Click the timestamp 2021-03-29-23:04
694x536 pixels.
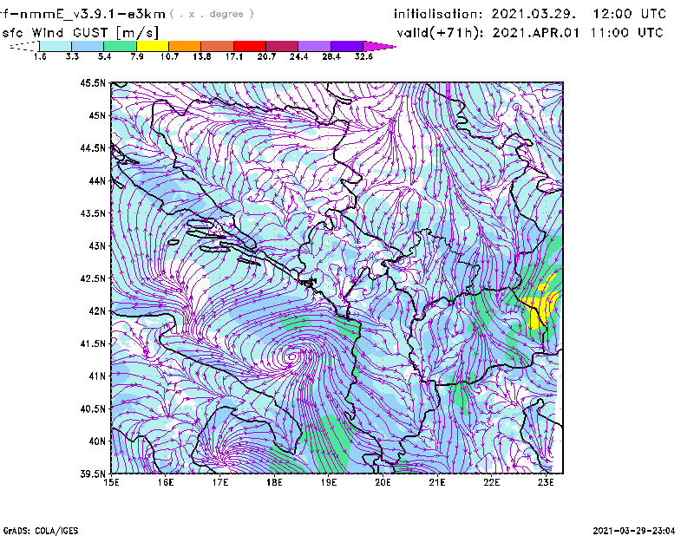click(x=634, y=531)
